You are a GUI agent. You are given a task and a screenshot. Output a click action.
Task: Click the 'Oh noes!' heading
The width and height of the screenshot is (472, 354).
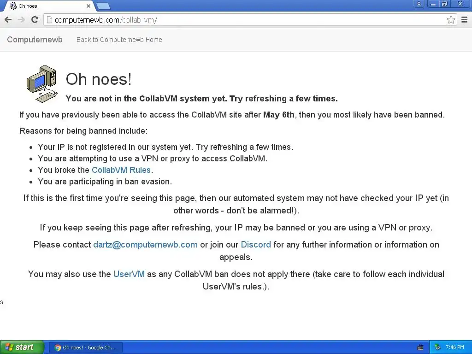[99, 79]
